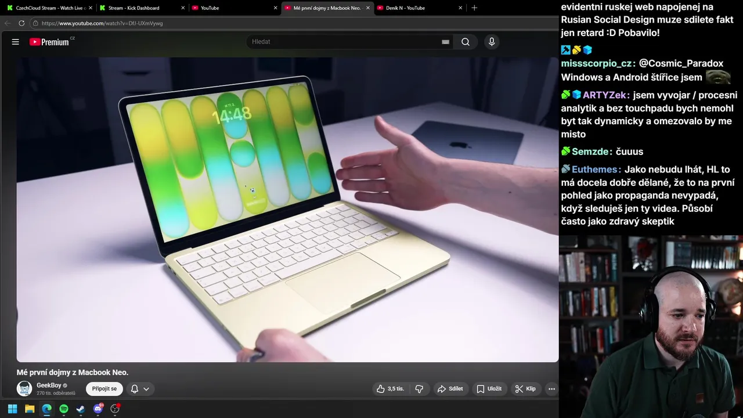
Task: Go back to the previous page
Action: pyautogui.click(x=8, y=23)
